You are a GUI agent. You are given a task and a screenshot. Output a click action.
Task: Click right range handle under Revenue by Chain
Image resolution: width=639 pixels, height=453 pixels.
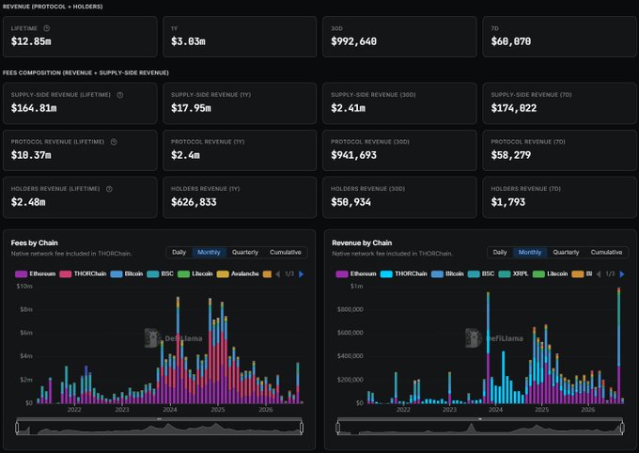pos(622,428)
